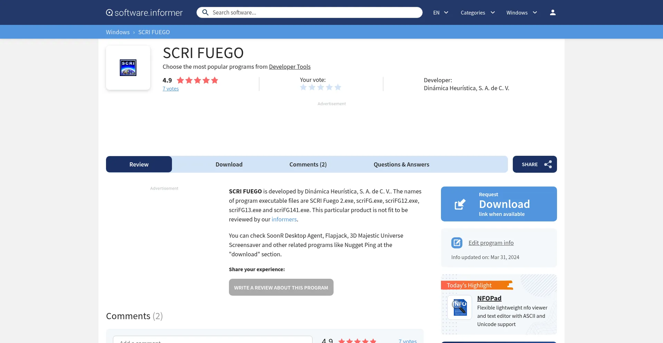
Task: Click into the Search software field
Action: [x=314, y=12]
